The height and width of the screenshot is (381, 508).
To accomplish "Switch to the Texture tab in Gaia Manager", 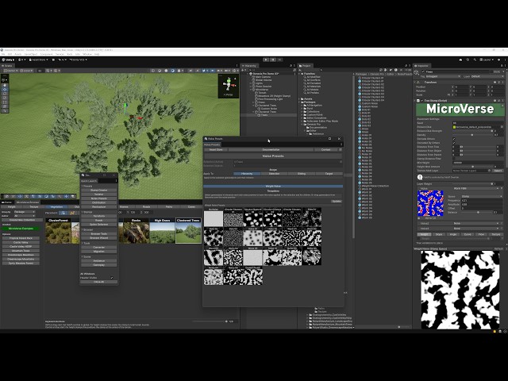I will tap(33, 206).
